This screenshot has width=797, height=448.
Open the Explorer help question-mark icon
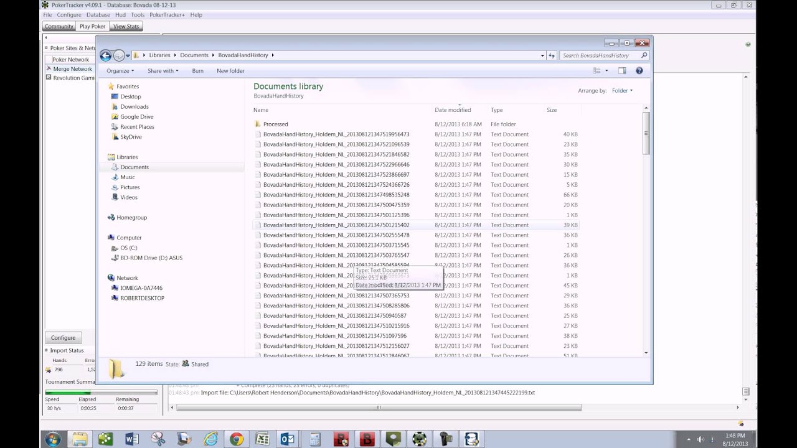(639, 71)
